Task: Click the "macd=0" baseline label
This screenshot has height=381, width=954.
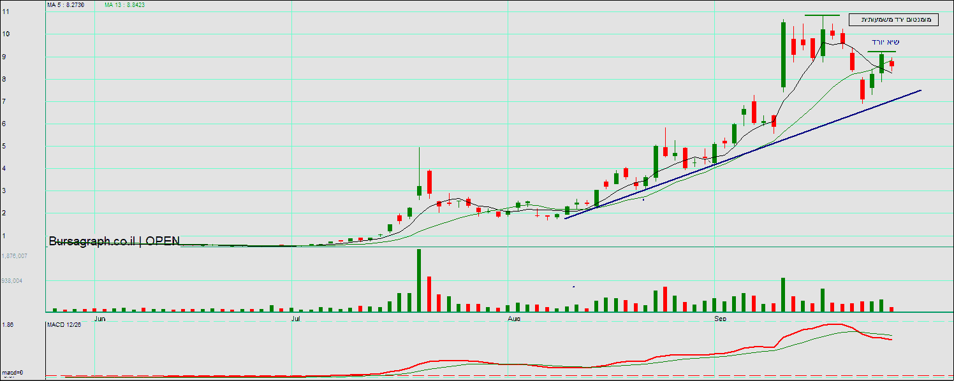Action: (x=13, y=372)
